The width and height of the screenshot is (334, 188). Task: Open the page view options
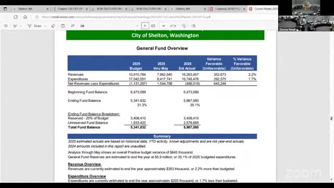coord(194,26)
